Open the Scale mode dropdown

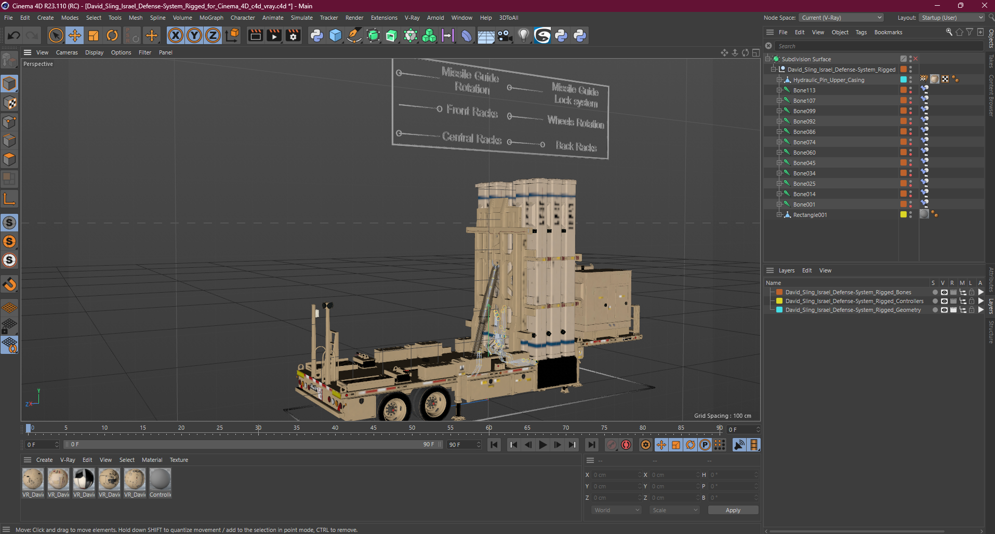click(674, 510)
